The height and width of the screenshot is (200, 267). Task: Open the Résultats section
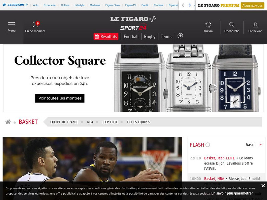coord(106,37)
